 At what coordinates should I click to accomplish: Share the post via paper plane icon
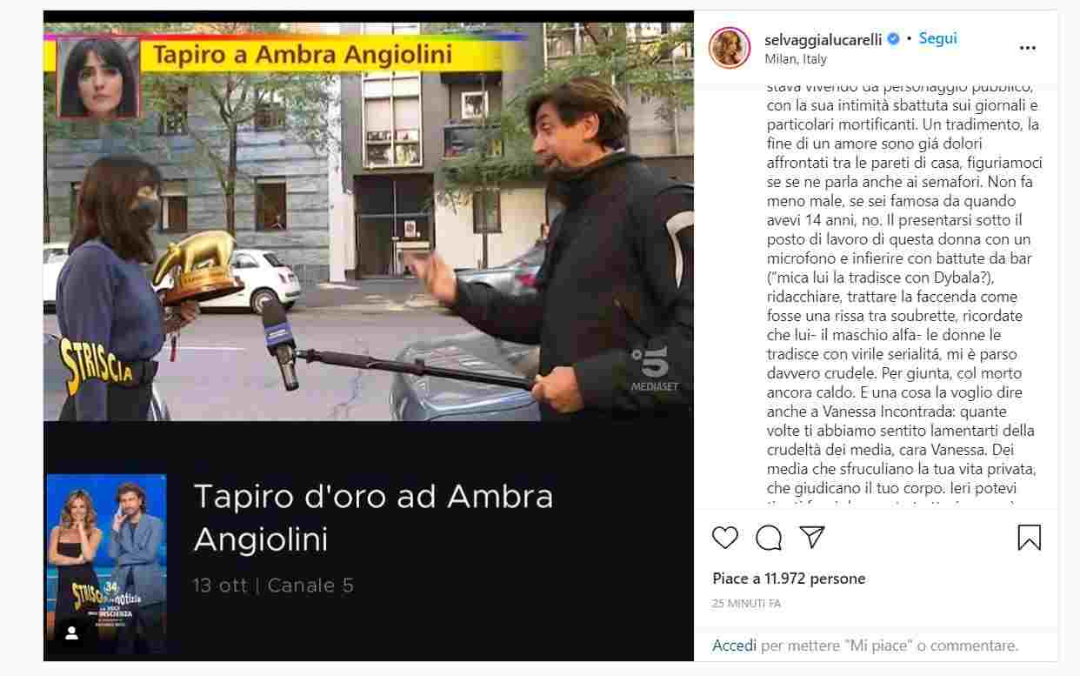811,538
